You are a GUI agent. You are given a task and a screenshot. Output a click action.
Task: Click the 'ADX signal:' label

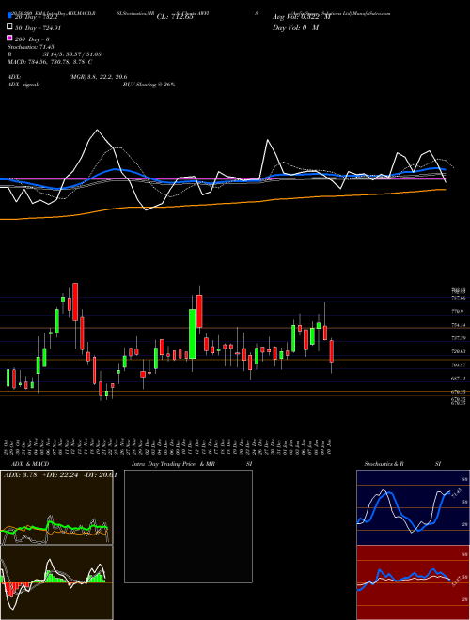(x=23, y=85)
